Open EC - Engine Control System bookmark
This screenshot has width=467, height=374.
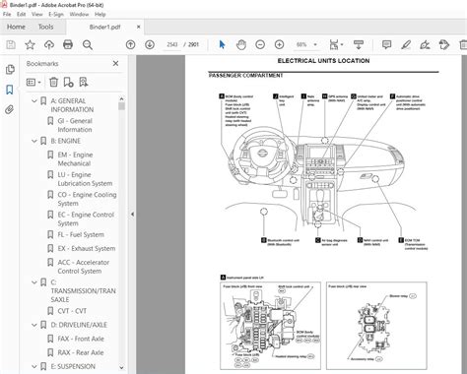click(86, 218)
